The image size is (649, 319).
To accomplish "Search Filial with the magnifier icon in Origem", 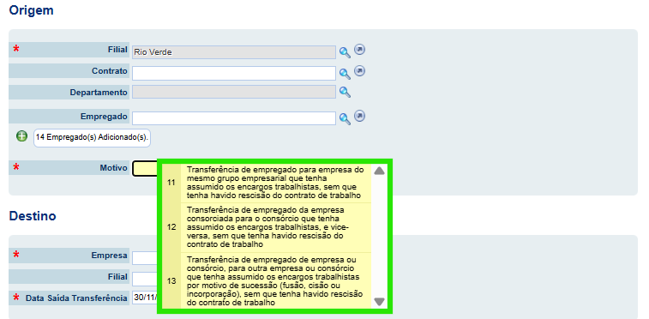I will (345, 52).
